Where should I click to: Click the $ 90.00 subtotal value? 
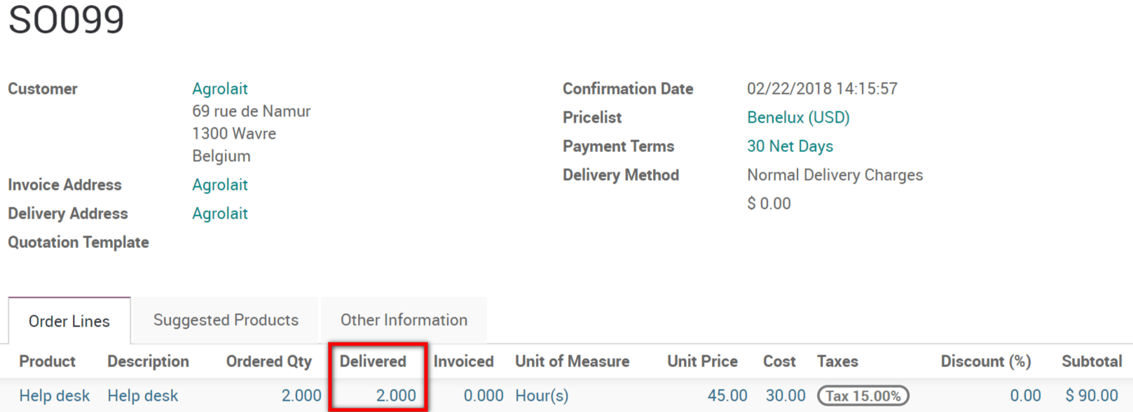coord(1092,396)
